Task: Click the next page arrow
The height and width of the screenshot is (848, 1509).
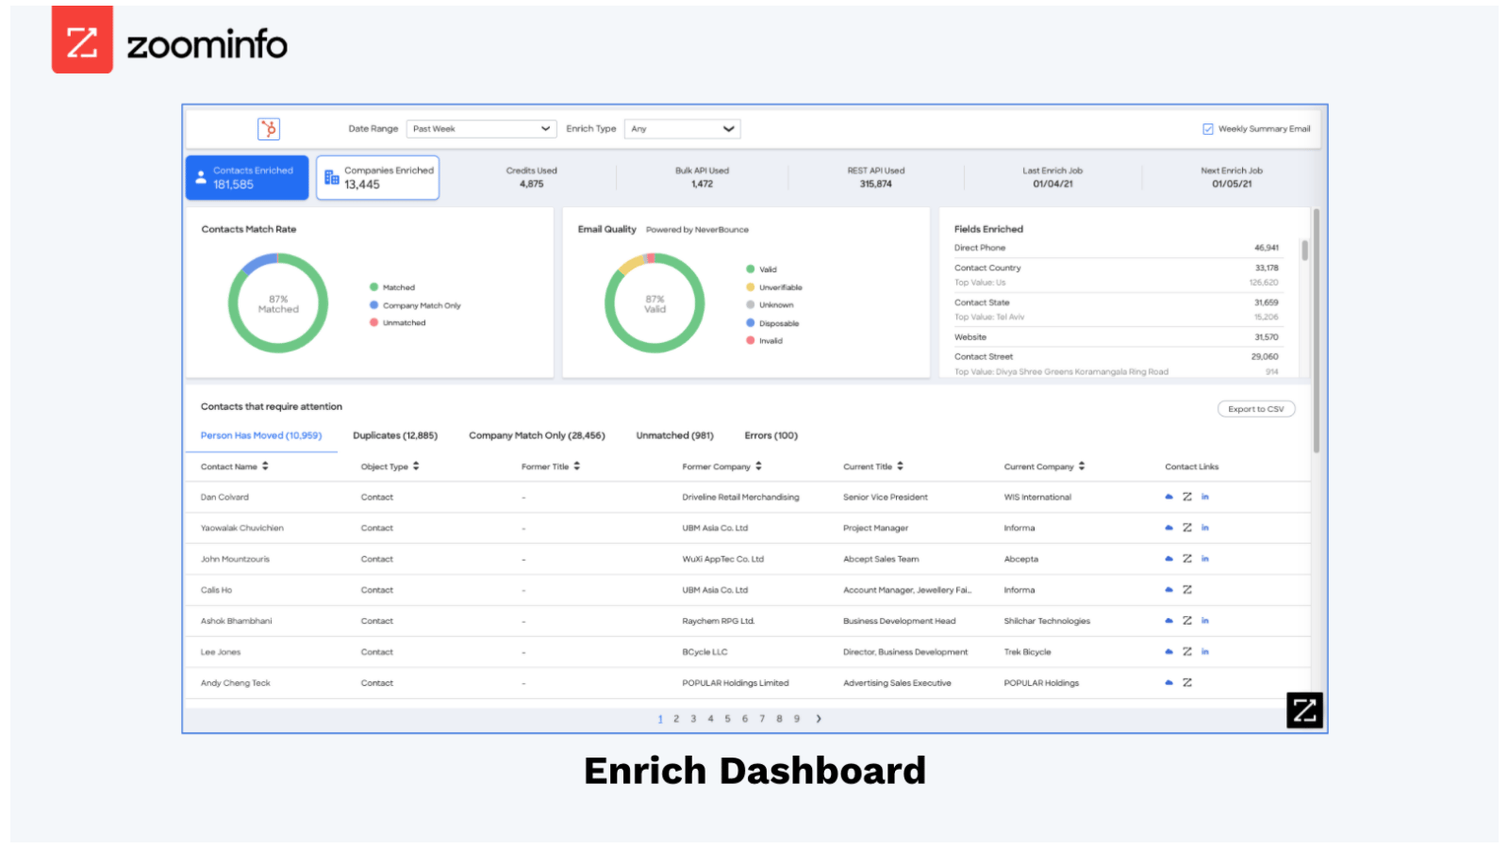Action: (x=819, y=719)
